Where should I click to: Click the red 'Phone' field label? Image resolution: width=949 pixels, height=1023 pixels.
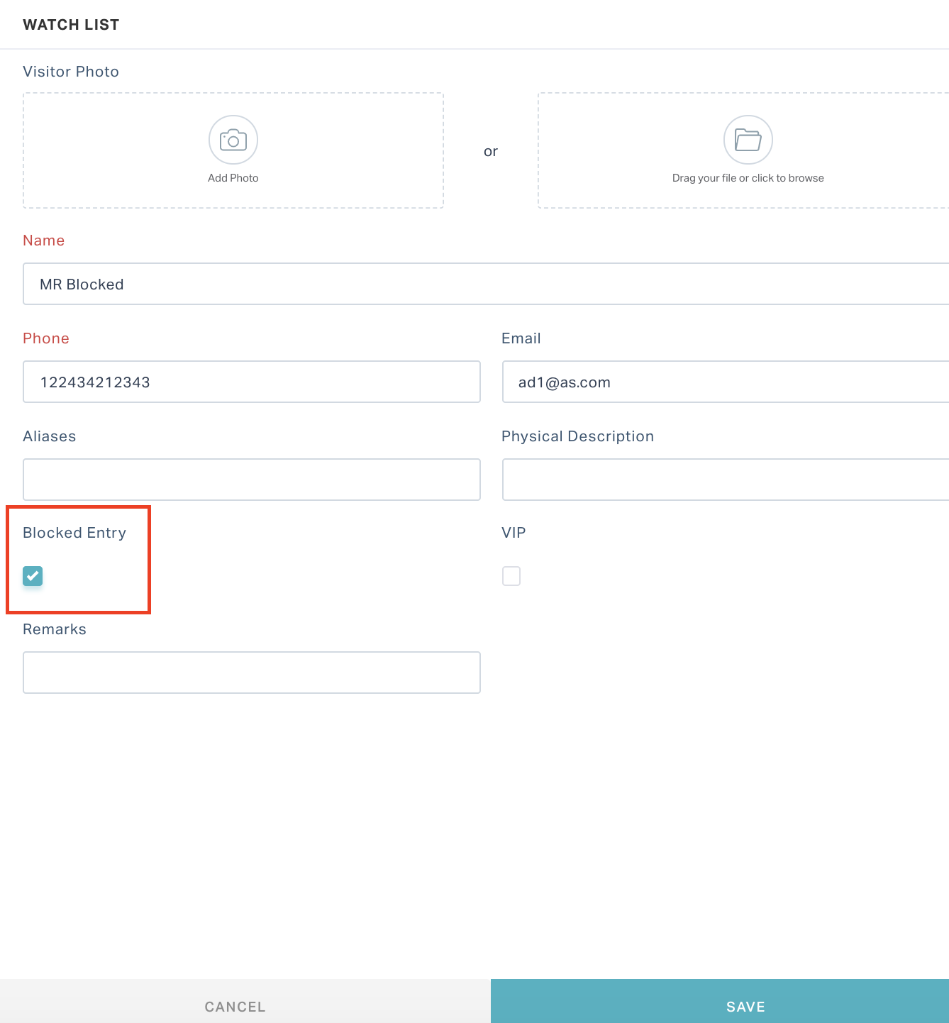(x=46, y=338)
